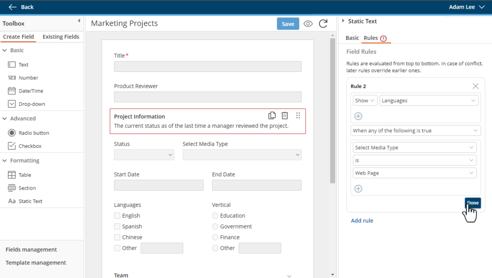
Task: Click the drag handle on Project Information
Action: (x=298, y=115)
